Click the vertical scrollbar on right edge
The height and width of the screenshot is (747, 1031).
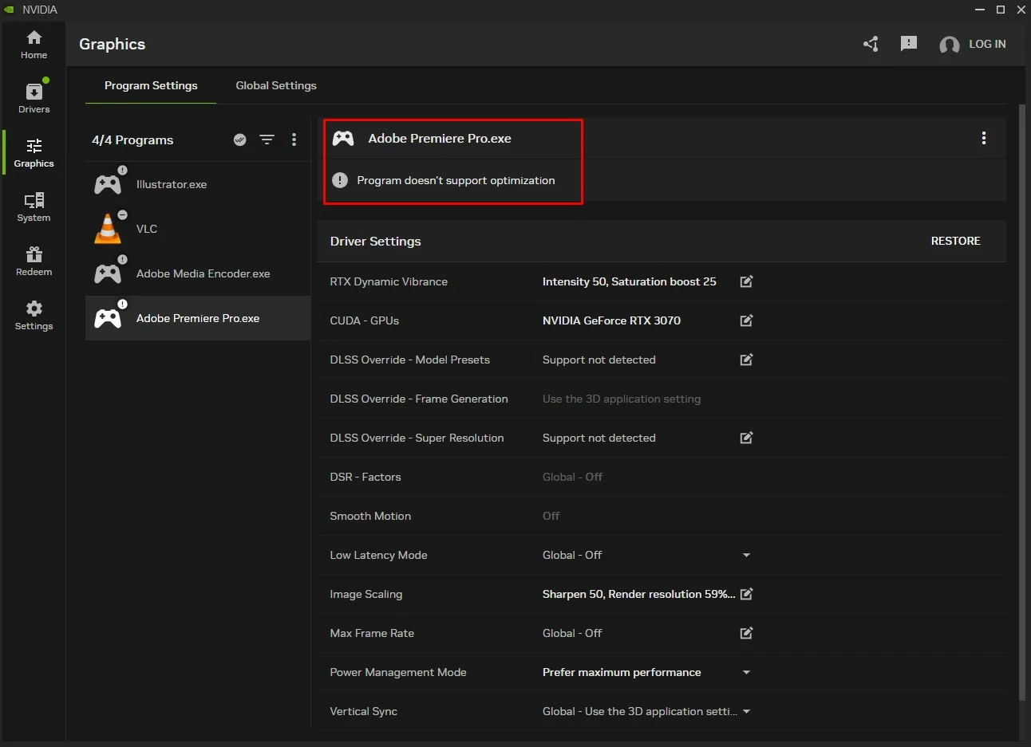[1023, 403]
